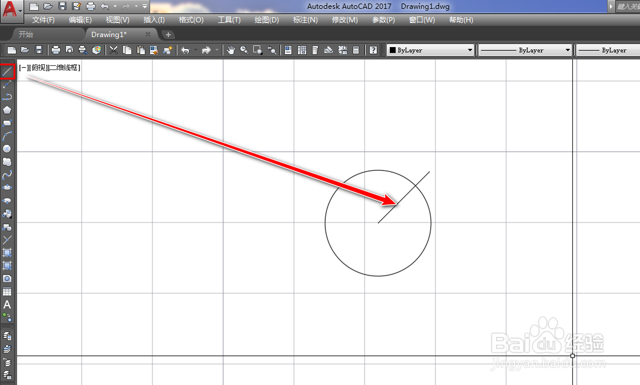Click the Add Selected tool

[x=7, y=317]
